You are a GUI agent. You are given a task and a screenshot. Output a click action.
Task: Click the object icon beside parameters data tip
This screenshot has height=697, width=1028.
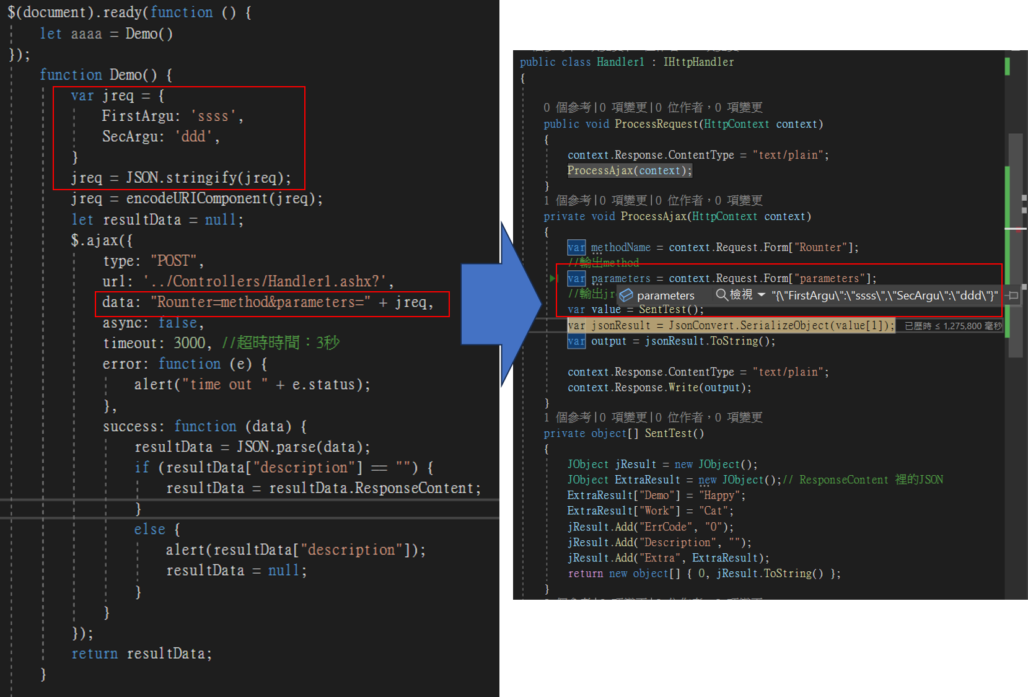[x=626, y=296]
